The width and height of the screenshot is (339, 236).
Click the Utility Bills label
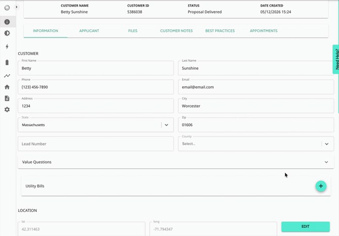(35, 186)
